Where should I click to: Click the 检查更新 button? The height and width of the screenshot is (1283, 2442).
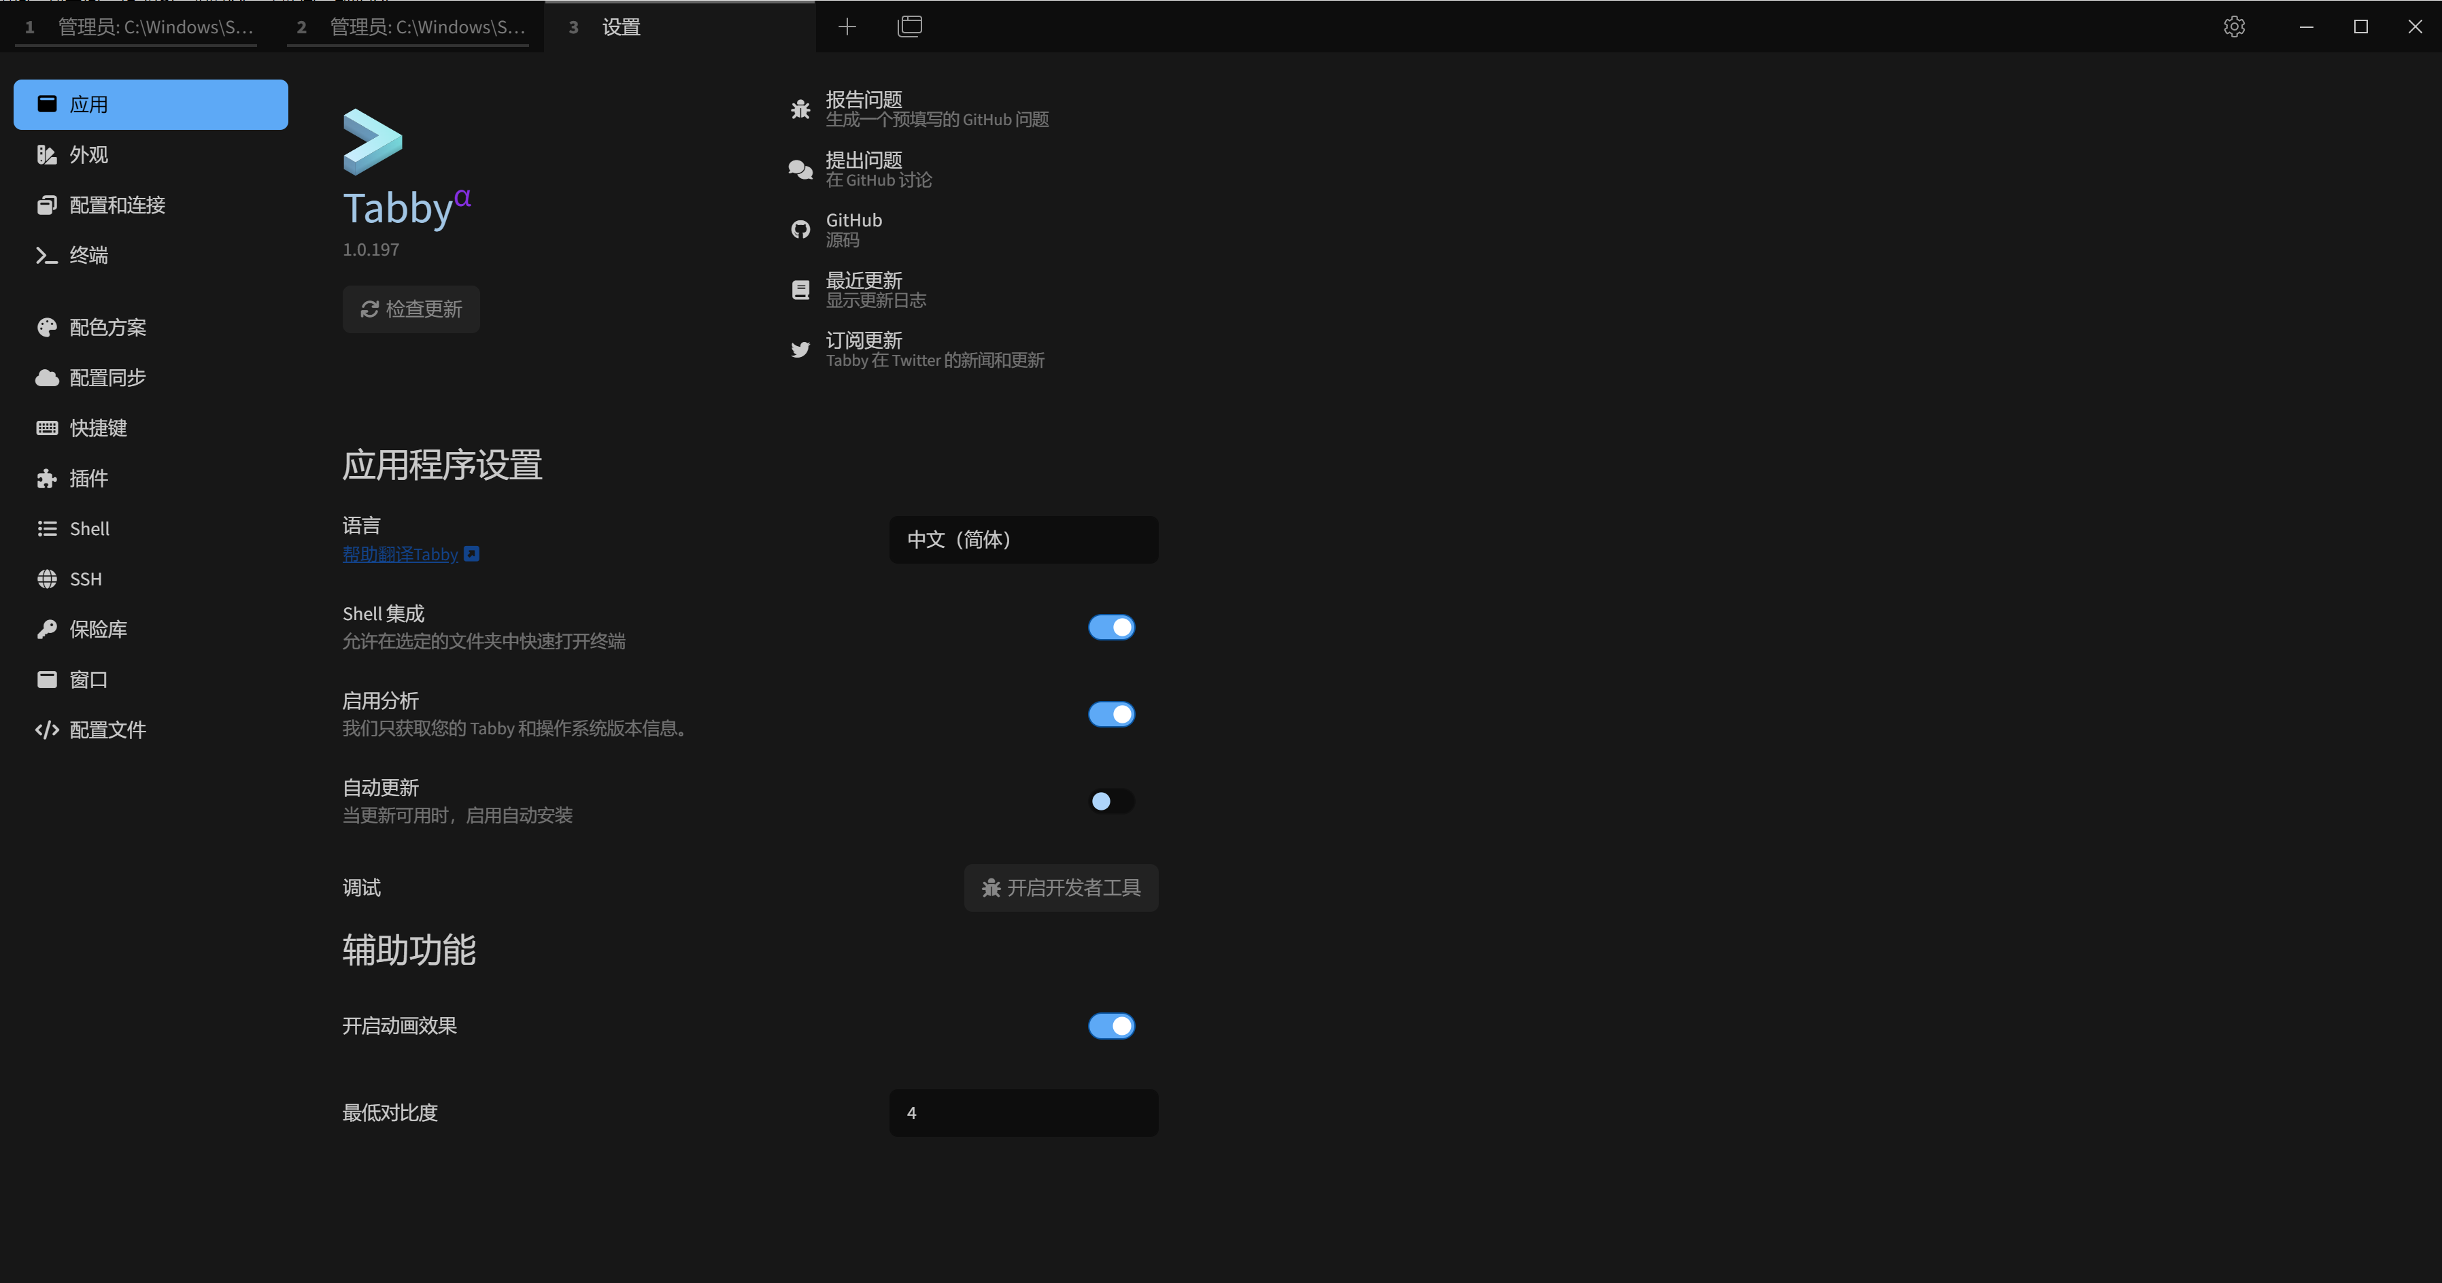coord(411,309)
